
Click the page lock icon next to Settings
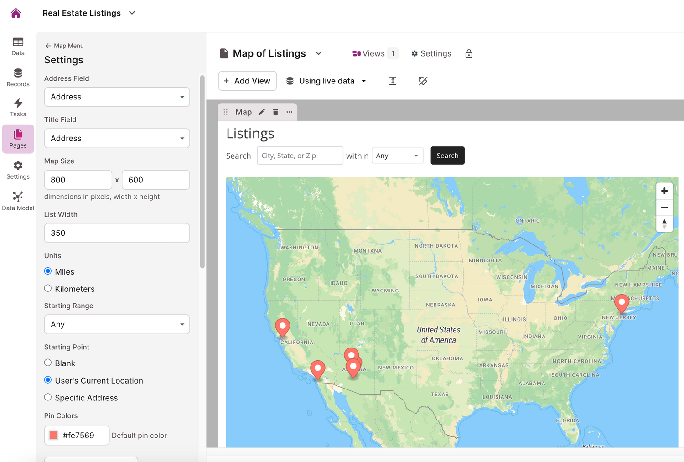click(469, 53)
